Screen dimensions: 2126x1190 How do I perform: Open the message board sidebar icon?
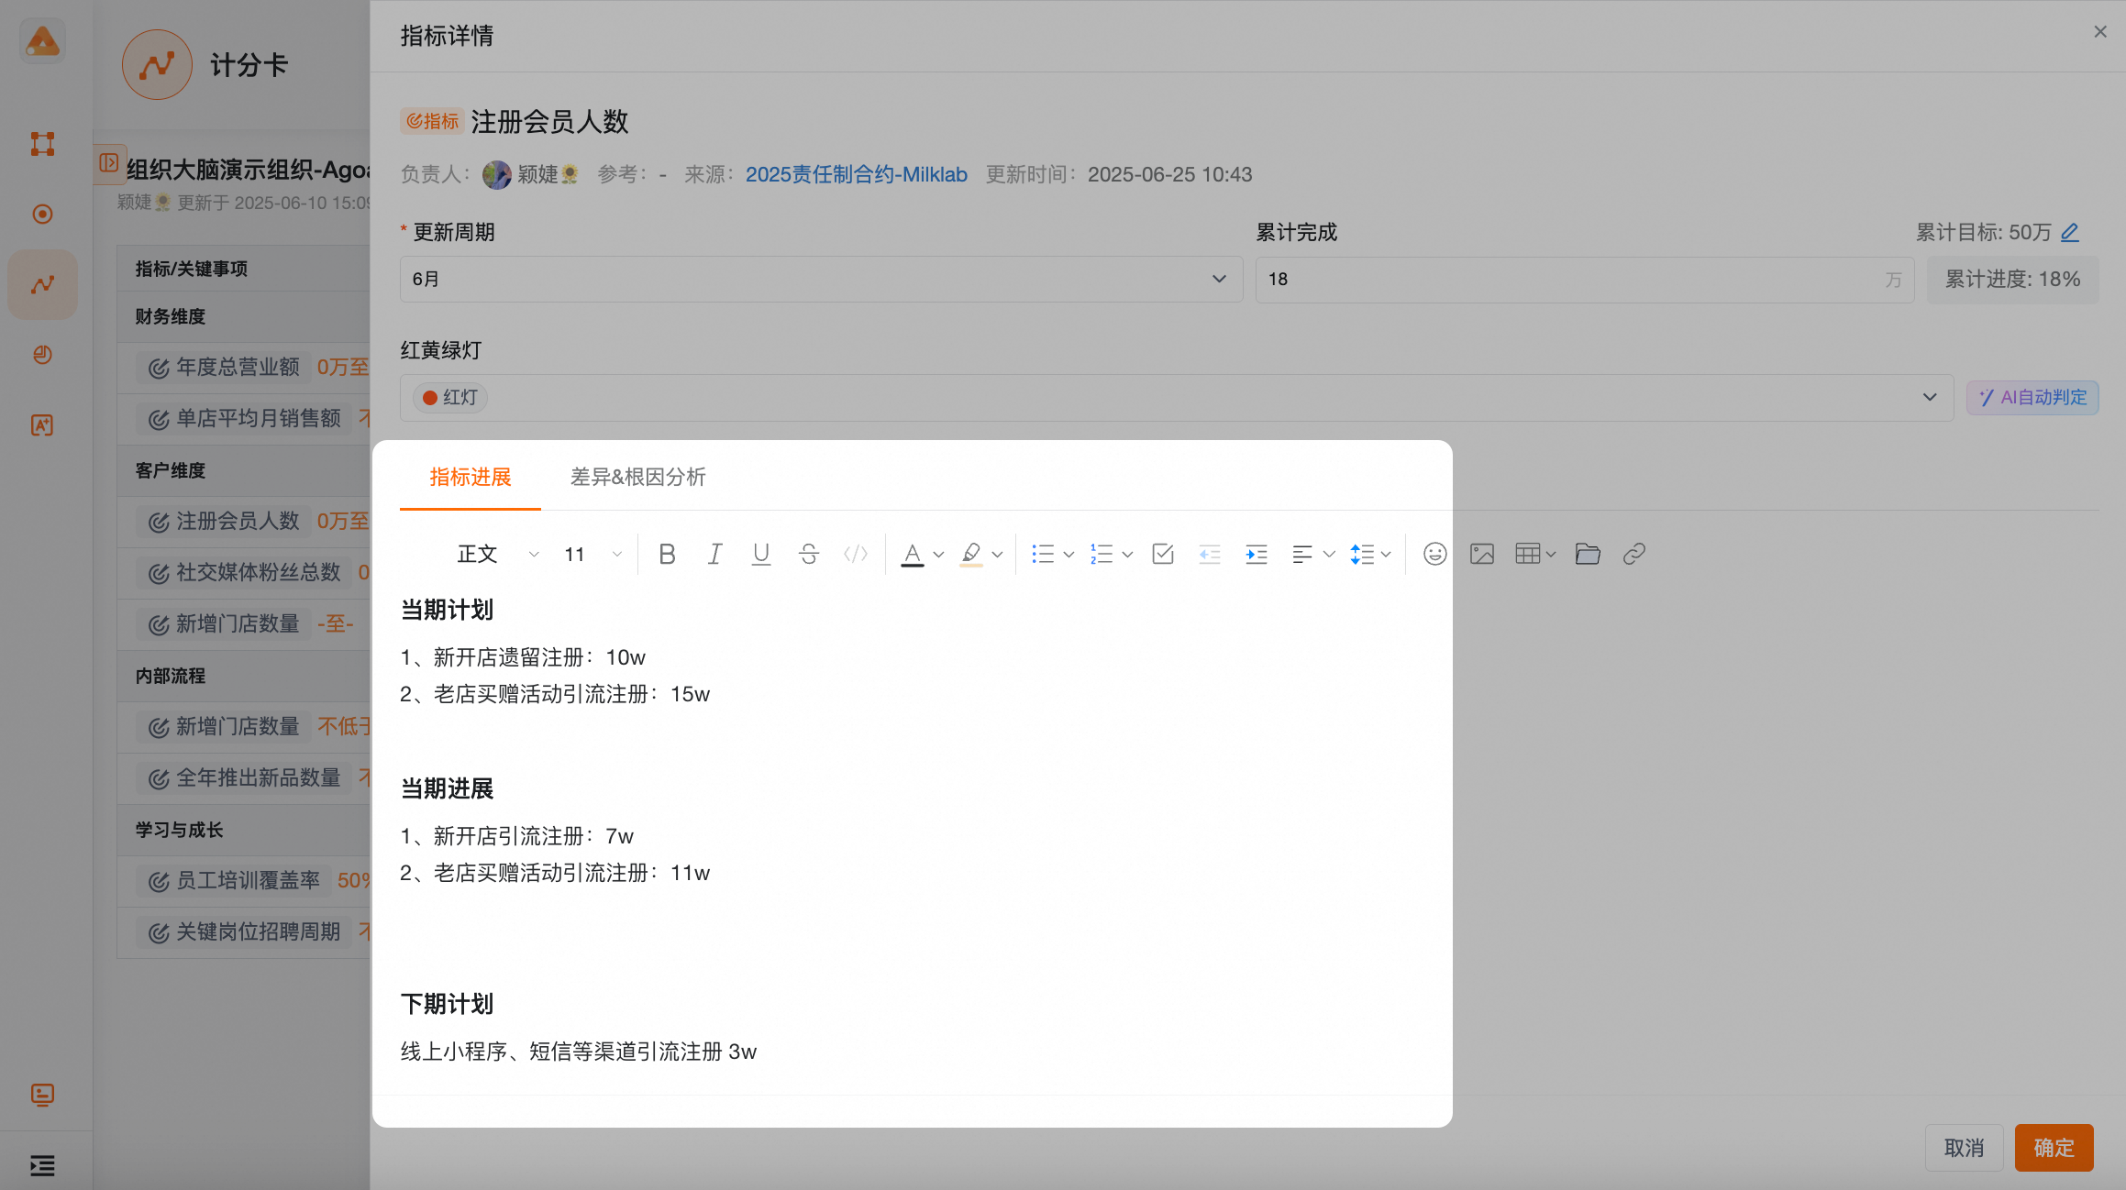[x=42, y=1095]
